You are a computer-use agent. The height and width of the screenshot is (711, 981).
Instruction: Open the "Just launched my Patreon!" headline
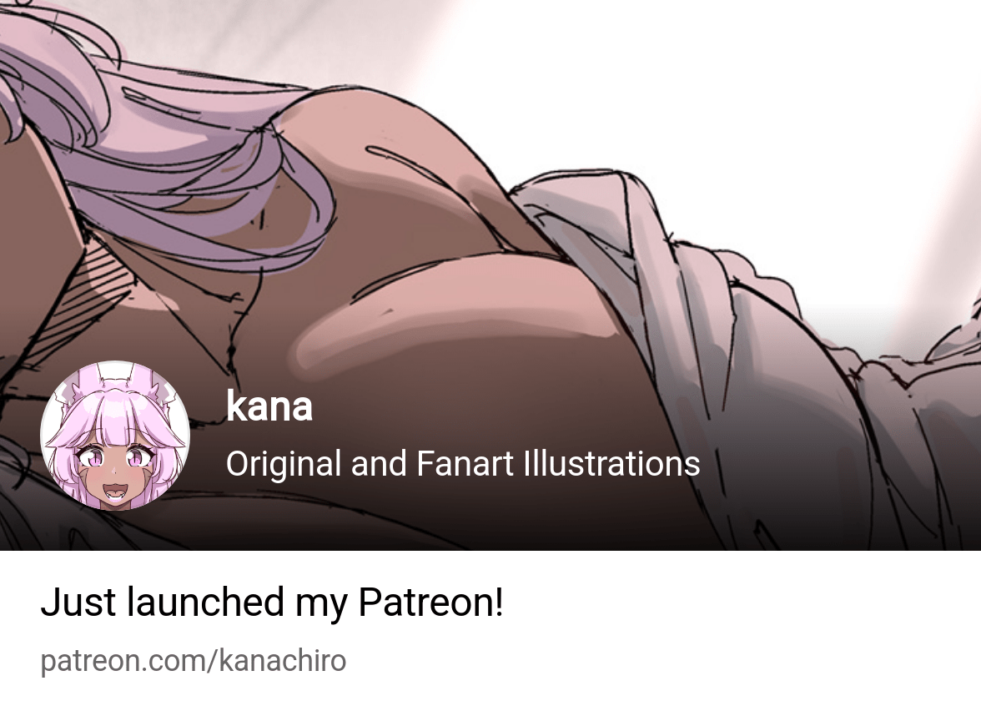pos(272,603)
